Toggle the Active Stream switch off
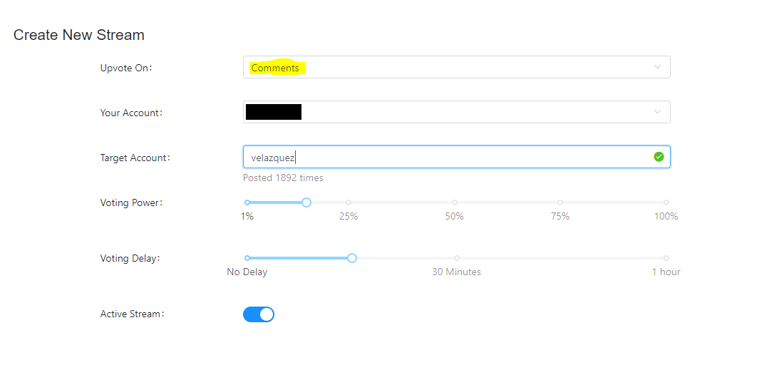The image size is (774, 370). click(259, 314)
